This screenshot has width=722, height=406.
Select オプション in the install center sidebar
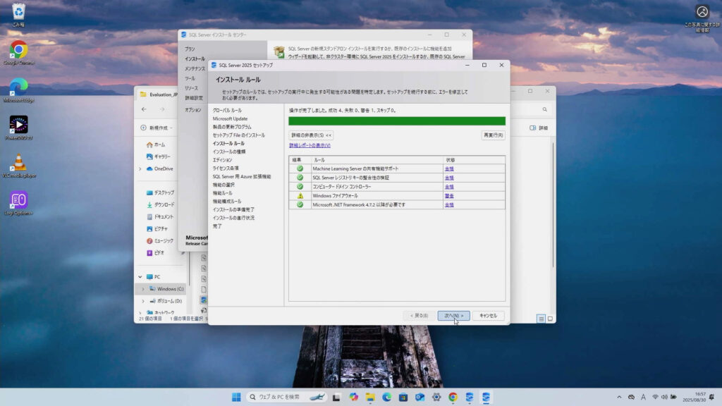click(193, 110)
